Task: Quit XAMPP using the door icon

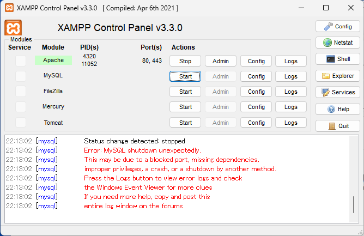Action: (331, 126)
